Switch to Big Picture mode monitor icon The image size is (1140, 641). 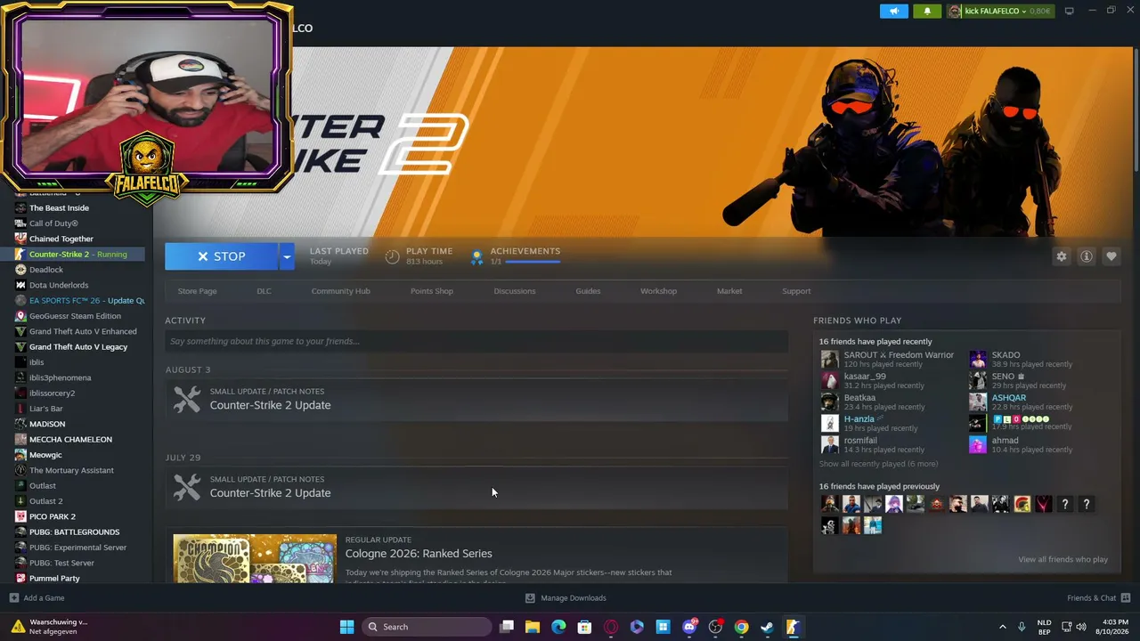coord(1069,11)
